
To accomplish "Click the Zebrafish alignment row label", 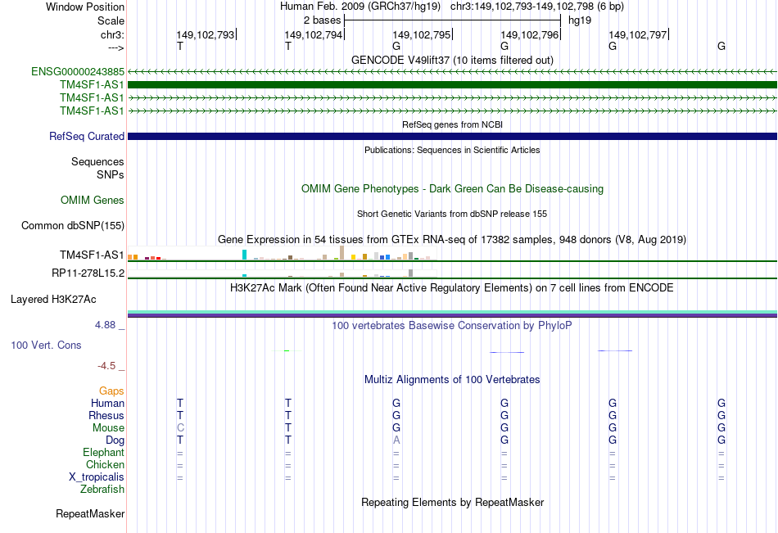I will (102, 490).
